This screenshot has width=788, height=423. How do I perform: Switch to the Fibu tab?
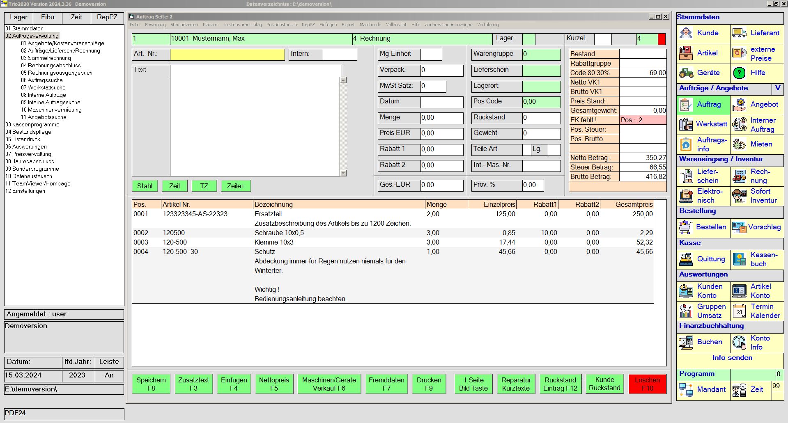(x=48, y=17)
